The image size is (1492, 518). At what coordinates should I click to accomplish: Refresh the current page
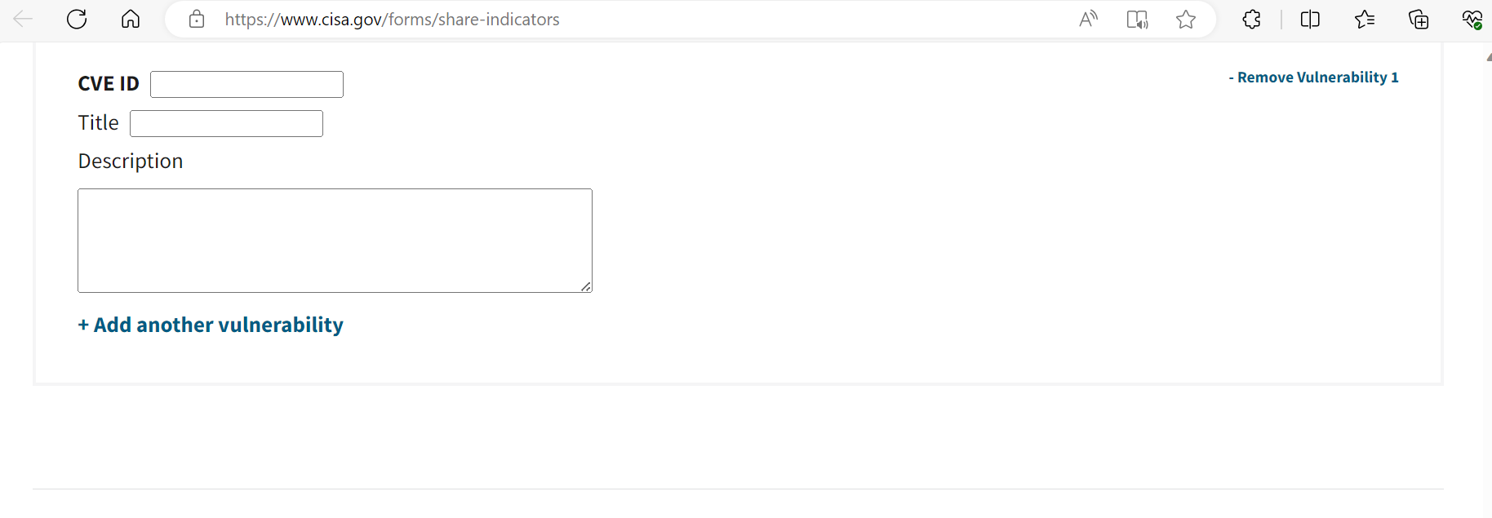coord(77,20)
